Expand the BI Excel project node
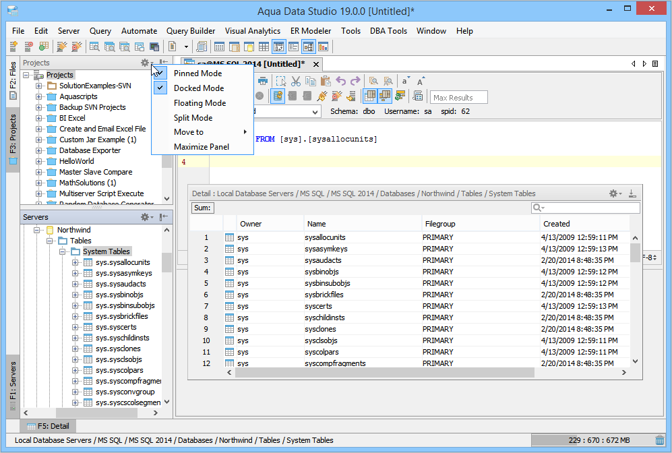The width and height of the screenshot is (672, 453). point(38,118)
